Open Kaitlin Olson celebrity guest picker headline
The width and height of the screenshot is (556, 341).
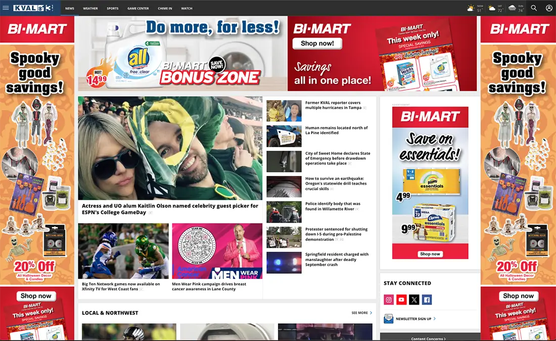point(170,209)
